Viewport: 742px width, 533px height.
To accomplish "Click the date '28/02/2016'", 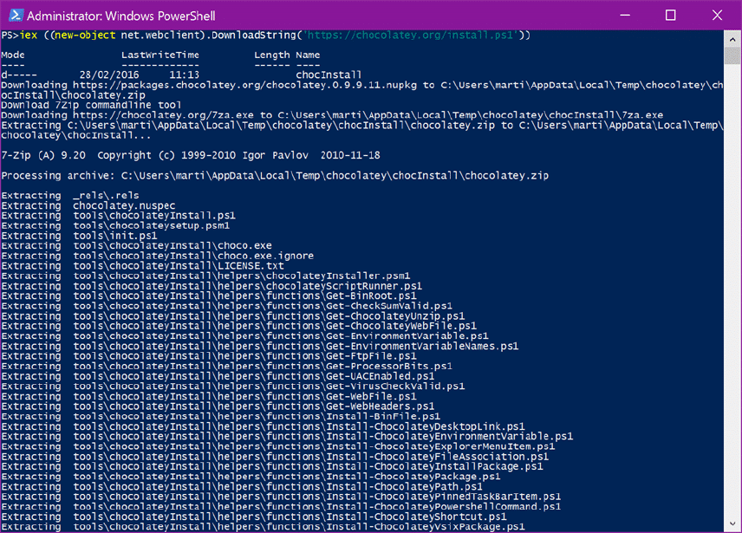I will pyautogui.click(x=109, y=75).
